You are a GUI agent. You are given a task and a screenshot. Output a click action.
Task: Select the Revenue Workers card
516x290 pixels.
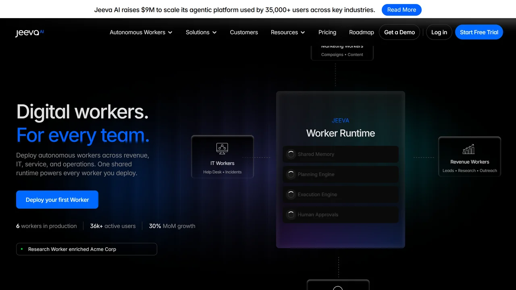point(470,157)
